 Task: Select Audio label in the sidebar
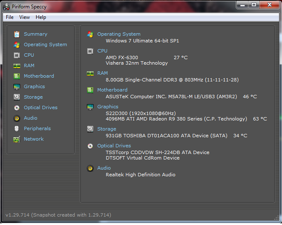click(x=31, y=118)
